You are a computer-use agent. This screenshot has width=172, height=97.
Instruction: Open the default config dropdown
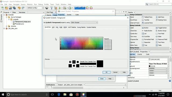pos(35,8)
